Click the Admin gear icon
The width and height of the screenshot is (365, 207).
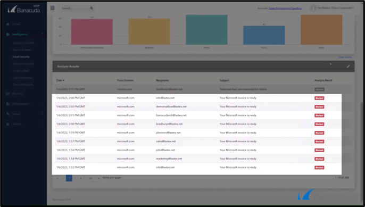[x=7, y=124]
